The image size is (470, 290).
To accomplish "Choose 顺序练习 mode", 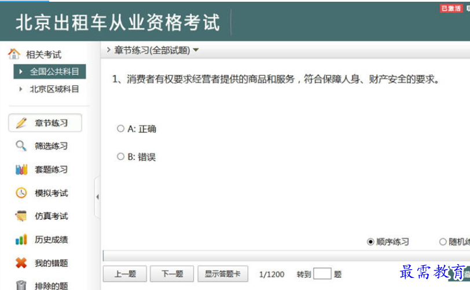I will pos(370,241).
